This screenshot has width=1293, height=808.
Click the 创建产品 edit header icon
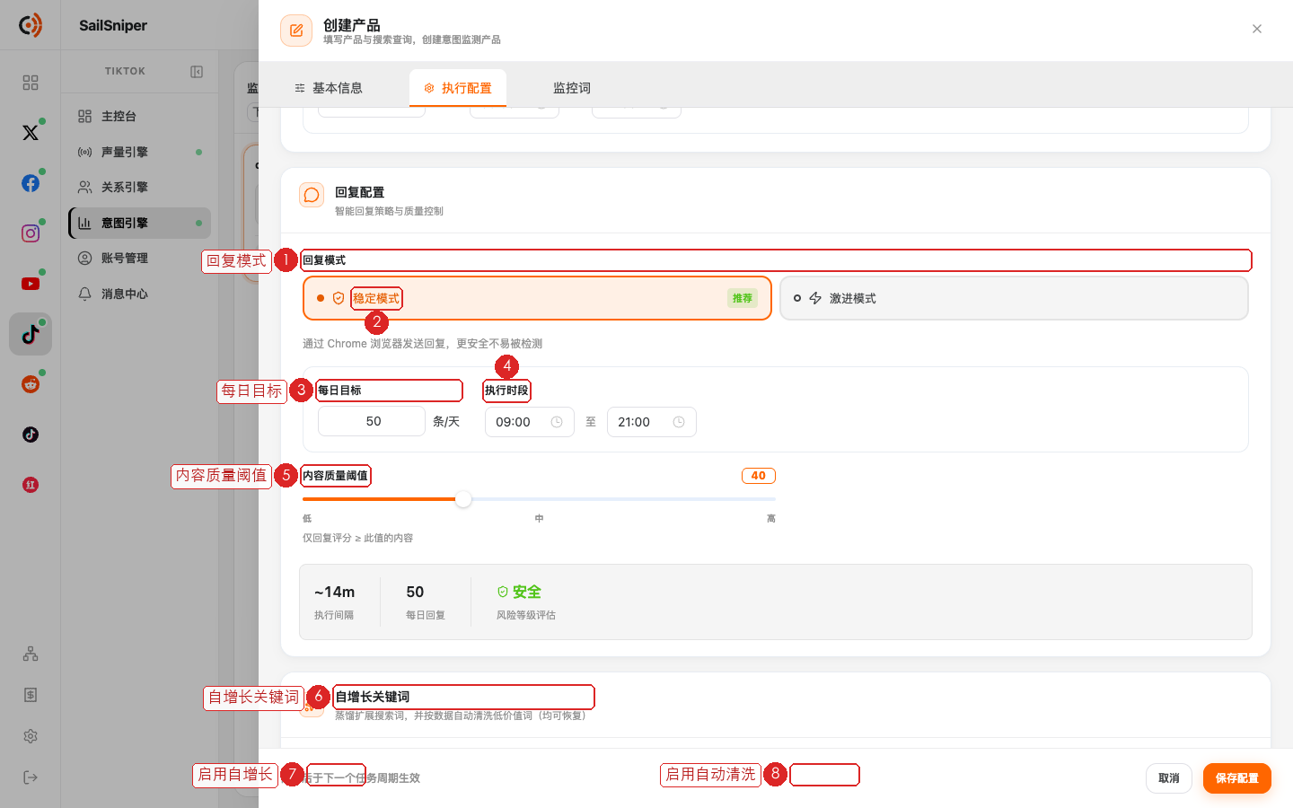click(x=296, y=31)
